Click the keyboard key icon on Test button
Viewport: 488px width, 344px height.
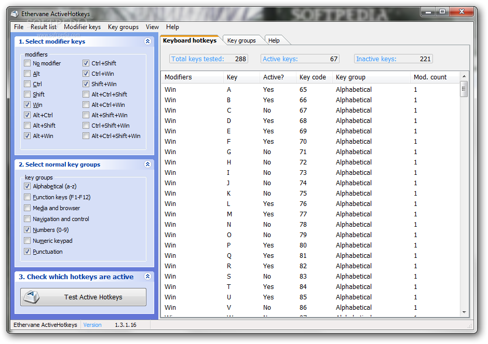point(32,297)
